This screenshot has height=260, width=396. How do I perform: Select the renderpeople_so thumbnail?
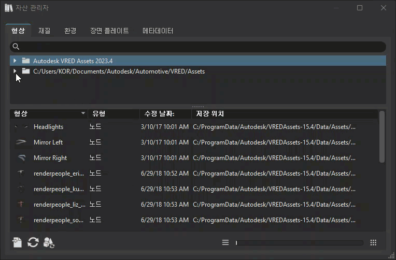click(21, 220)
